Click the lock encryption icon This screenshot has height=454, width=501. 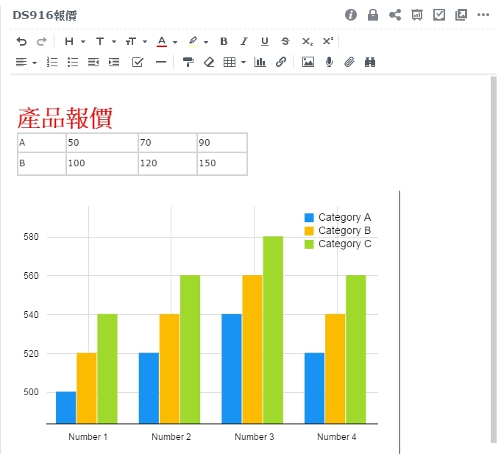[373, 15]
